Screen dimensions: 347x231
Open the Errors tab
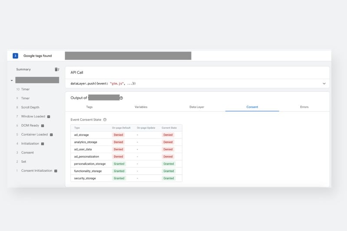pyautogui.click(x=304, y=107)
